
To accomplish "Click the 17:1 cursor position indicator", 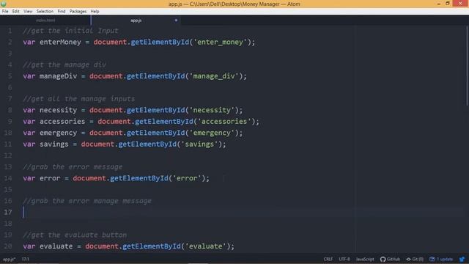I will click(25, 259).
